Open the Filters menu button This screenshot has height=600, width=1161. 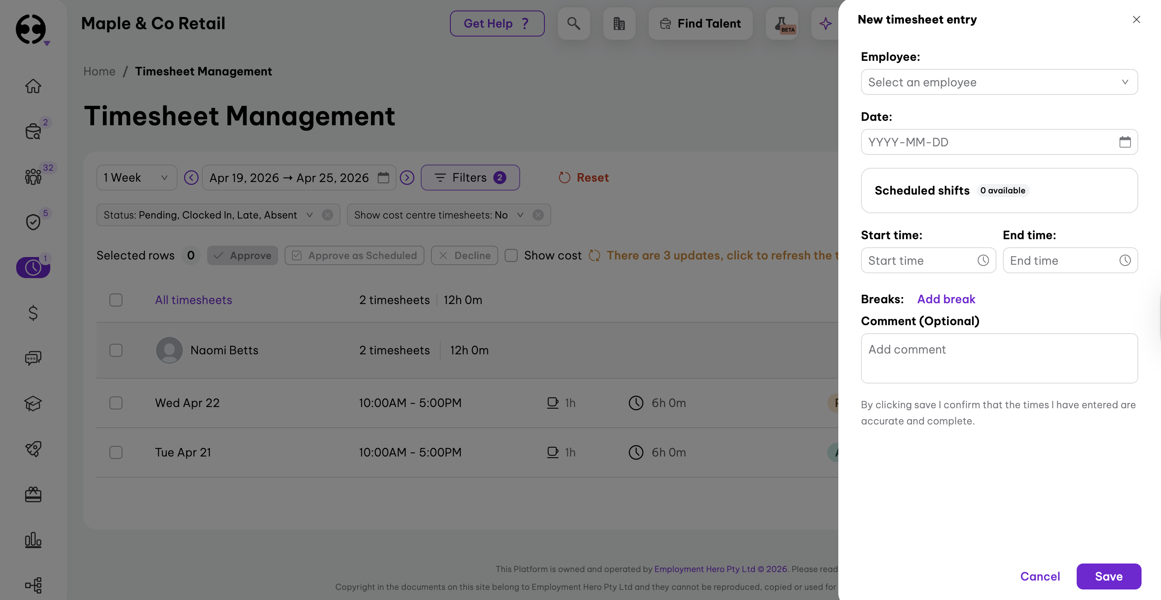pyautogui.click(x=470, y=178)
